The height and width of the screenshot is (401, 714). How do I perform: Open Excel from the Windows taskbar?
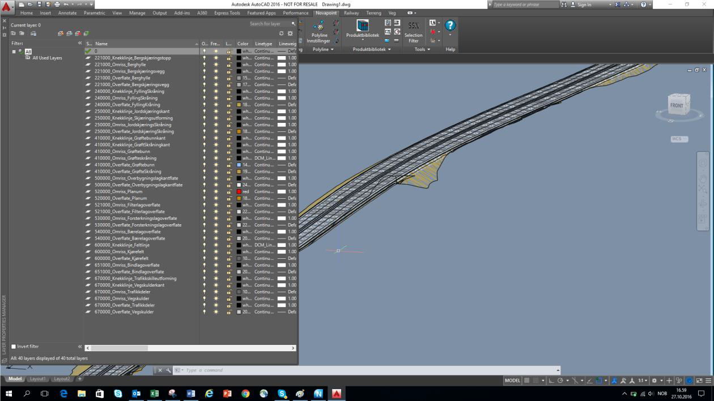tap(154, 393)
